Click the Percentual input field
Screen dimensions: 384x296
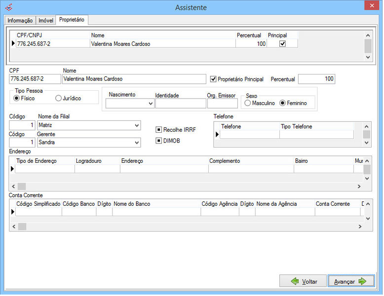(316, 79)
